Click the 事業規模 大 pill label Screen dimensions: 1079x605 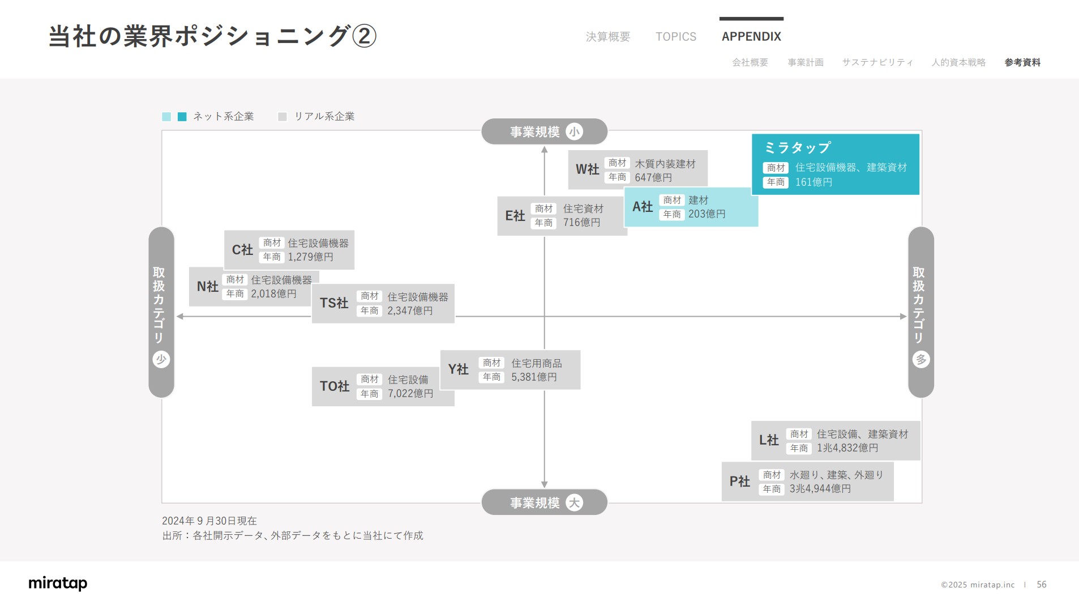pos(544,502)
